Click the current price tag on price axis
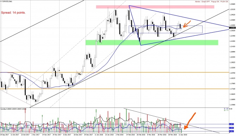Image resolution: width=236 pixels, height=136 pixels. coord(232,28)
